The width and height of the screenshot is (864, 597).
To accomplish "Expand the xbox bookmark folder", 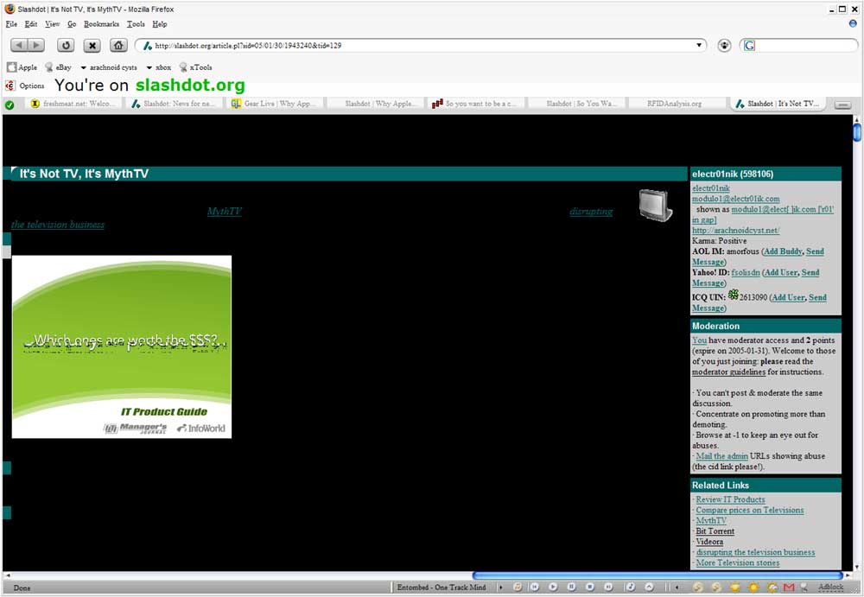I will [158, 67].
